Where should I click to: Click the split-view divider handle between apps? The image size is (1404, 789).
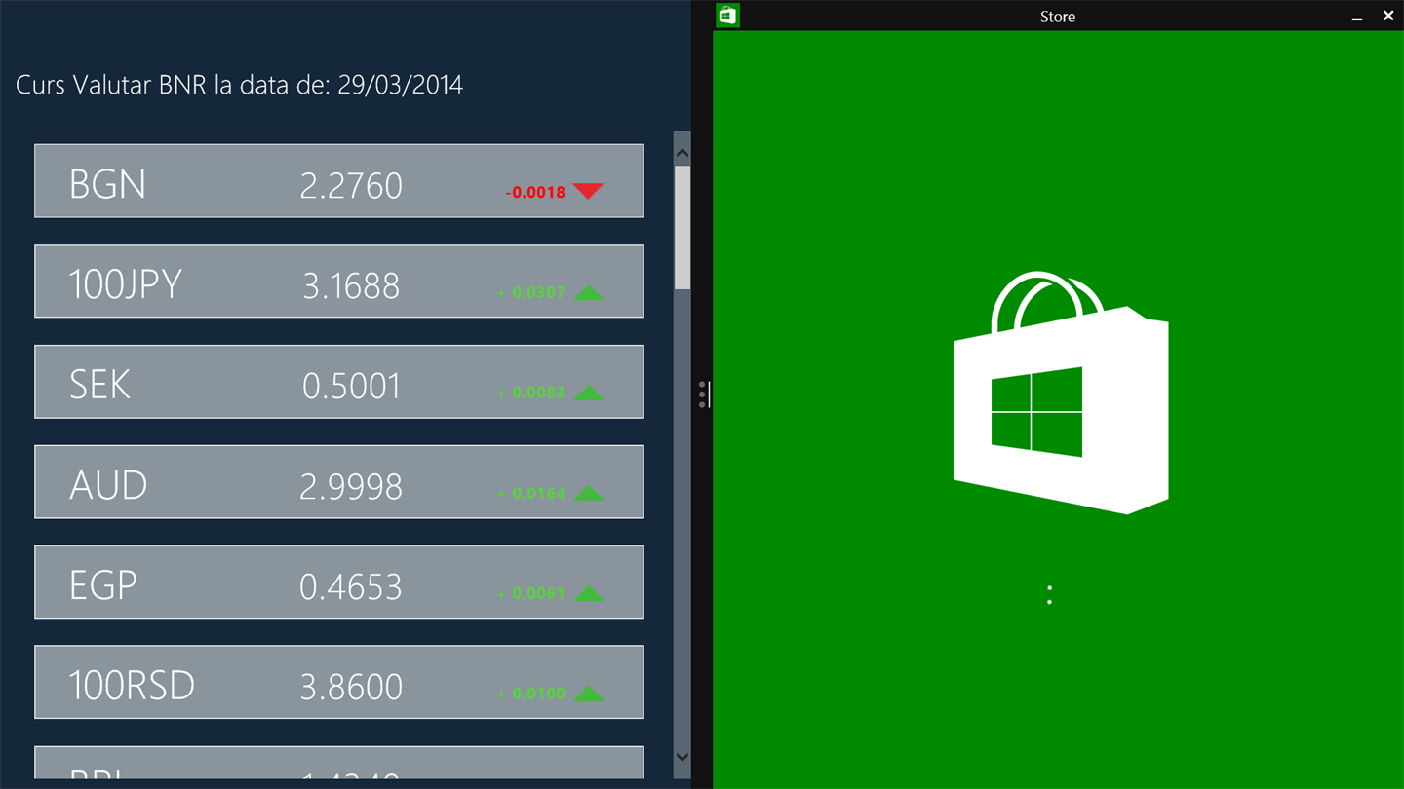(x=702, y=394)
